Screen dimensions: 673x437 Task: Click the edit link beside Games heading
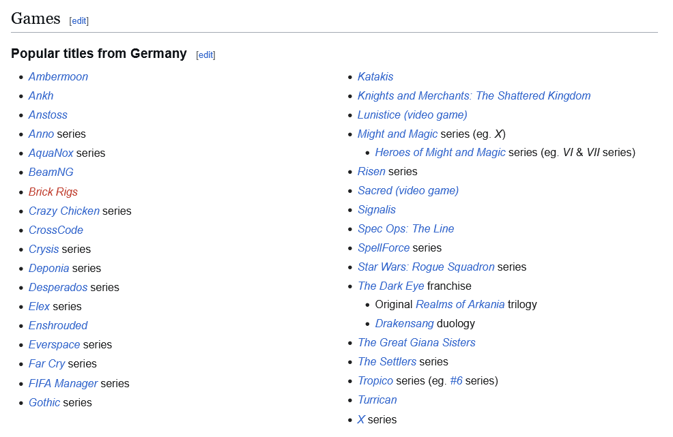(79, 20)
